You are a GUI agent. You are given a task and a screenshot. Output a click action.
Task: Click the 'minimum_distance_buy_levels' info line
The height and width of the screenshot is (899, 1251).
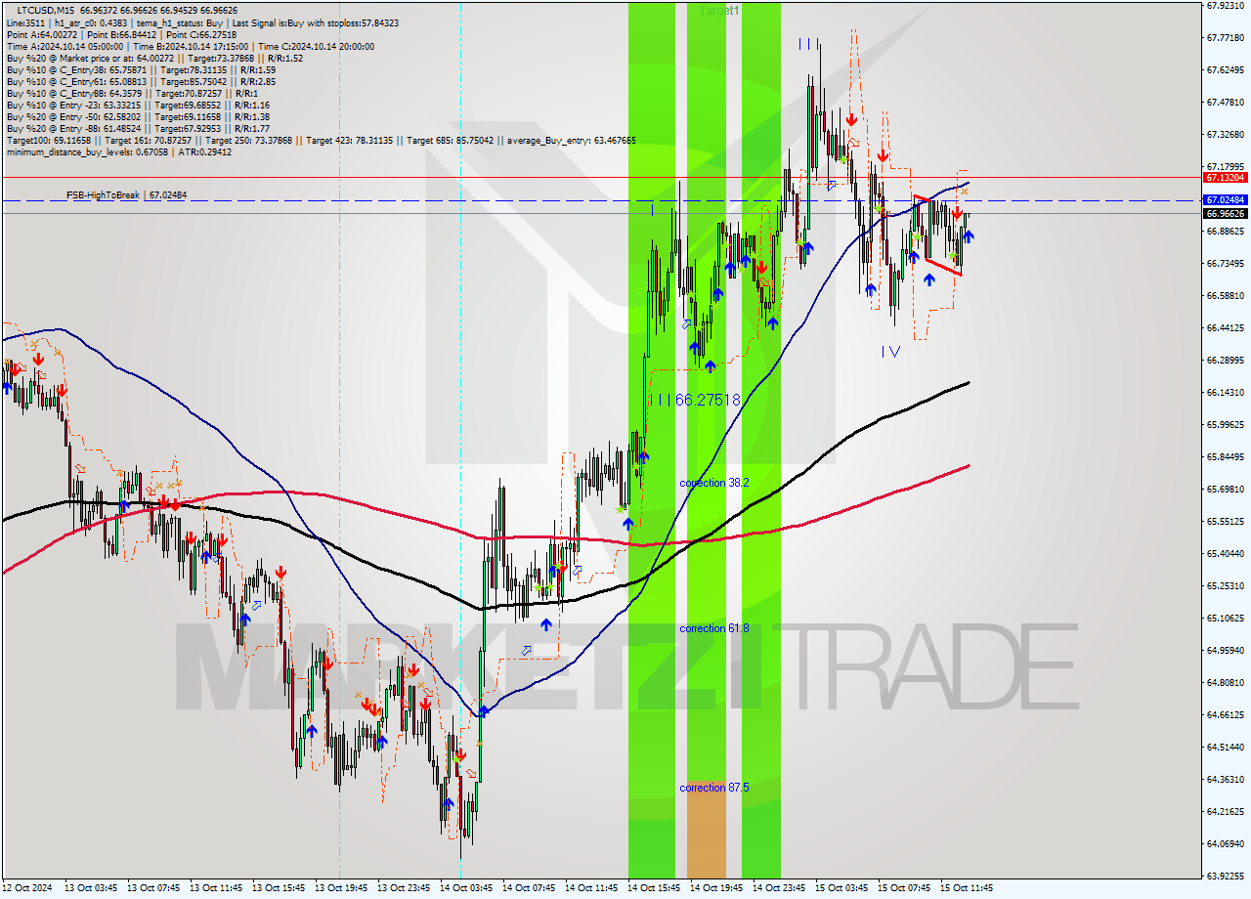coord(118,151)
